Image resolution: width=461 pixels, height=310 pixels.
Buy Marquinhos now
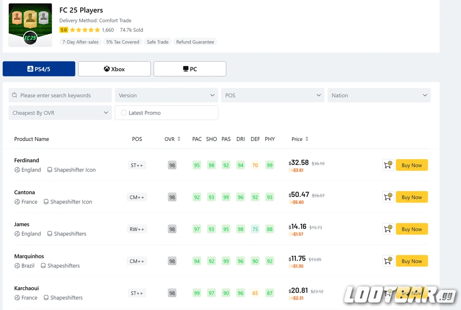[412, 261]
